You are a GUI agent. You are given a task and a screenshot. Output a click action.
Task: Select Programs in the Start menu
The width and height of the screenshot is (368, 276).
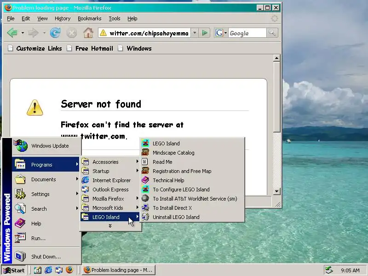point(46,165)
